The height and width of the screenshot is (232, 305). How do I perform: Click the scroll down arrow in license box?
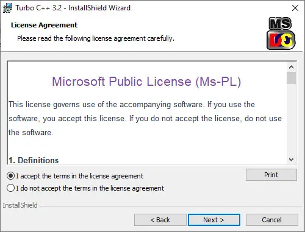click(291, 160)
